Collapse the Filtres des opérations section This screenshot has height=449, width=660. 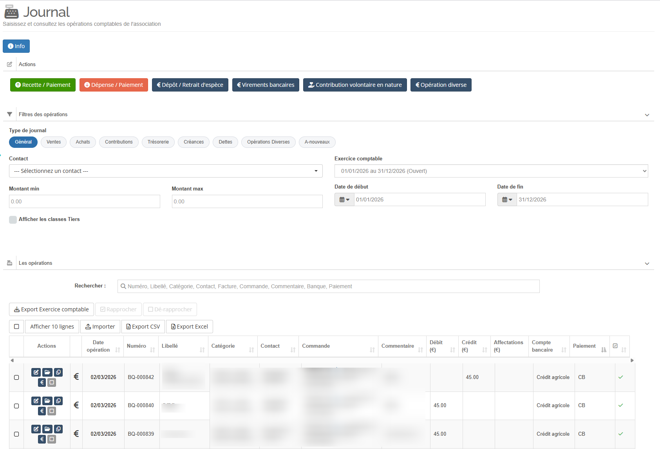(647, 115)
